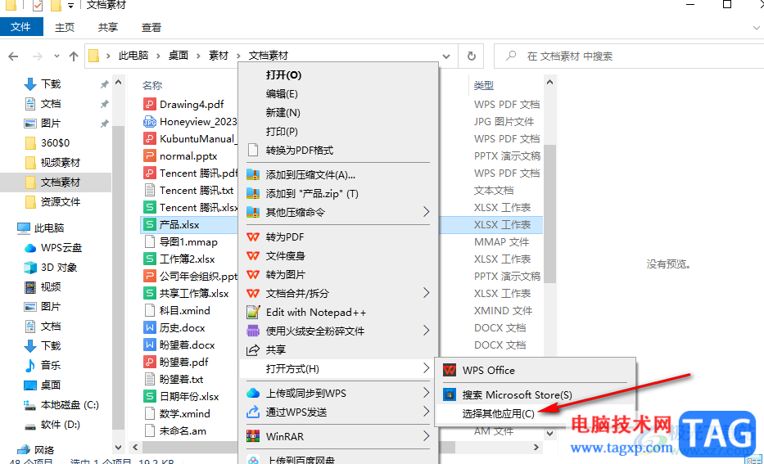764x464 pixels.
Task: Click the send icon beside 通过WPS发送
Action: tap(253, 412)
